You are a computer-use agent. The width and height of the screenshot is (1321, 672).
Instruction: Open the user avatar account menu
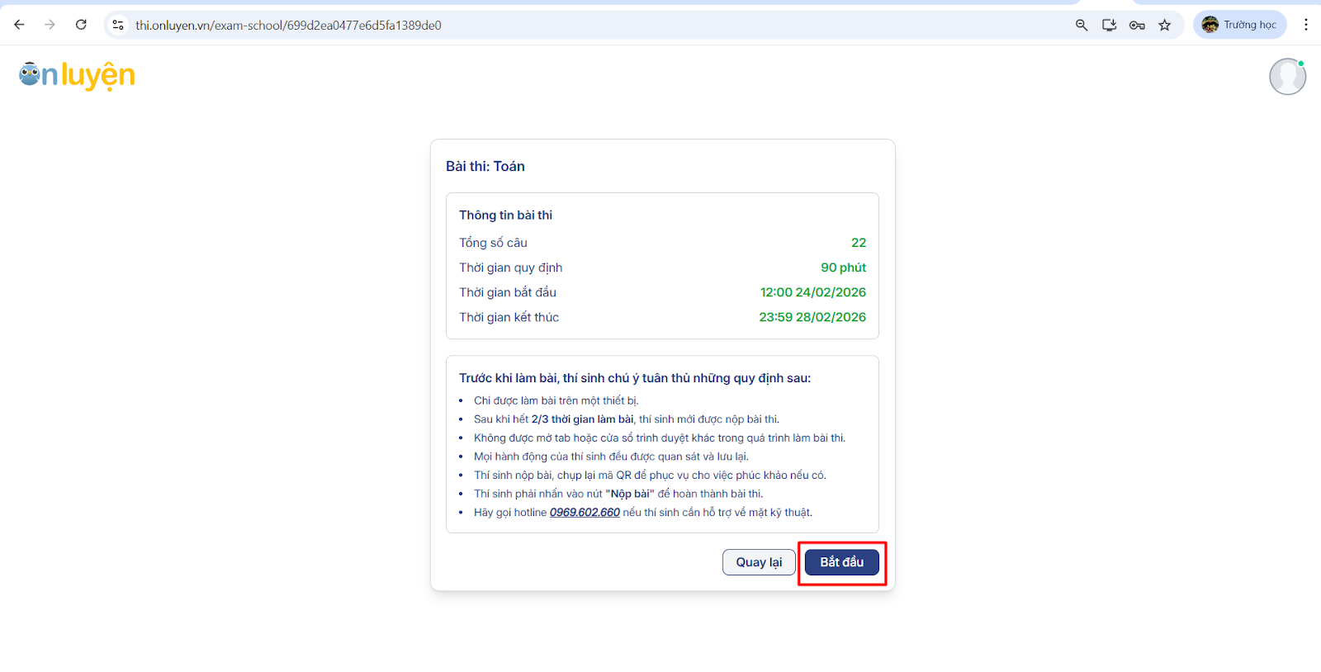[1287, 77]
